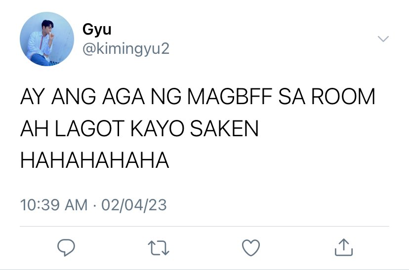The image size is (409, 270).
Task: Click the word LAGOT in the tweet
Action: 88,128
